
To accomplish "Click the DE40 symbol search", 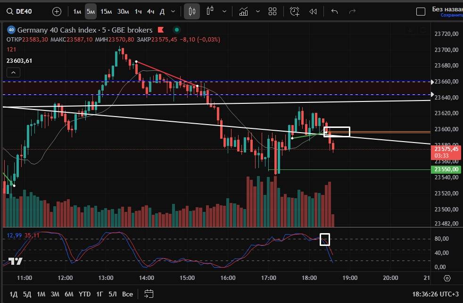I will coord(23,11).
